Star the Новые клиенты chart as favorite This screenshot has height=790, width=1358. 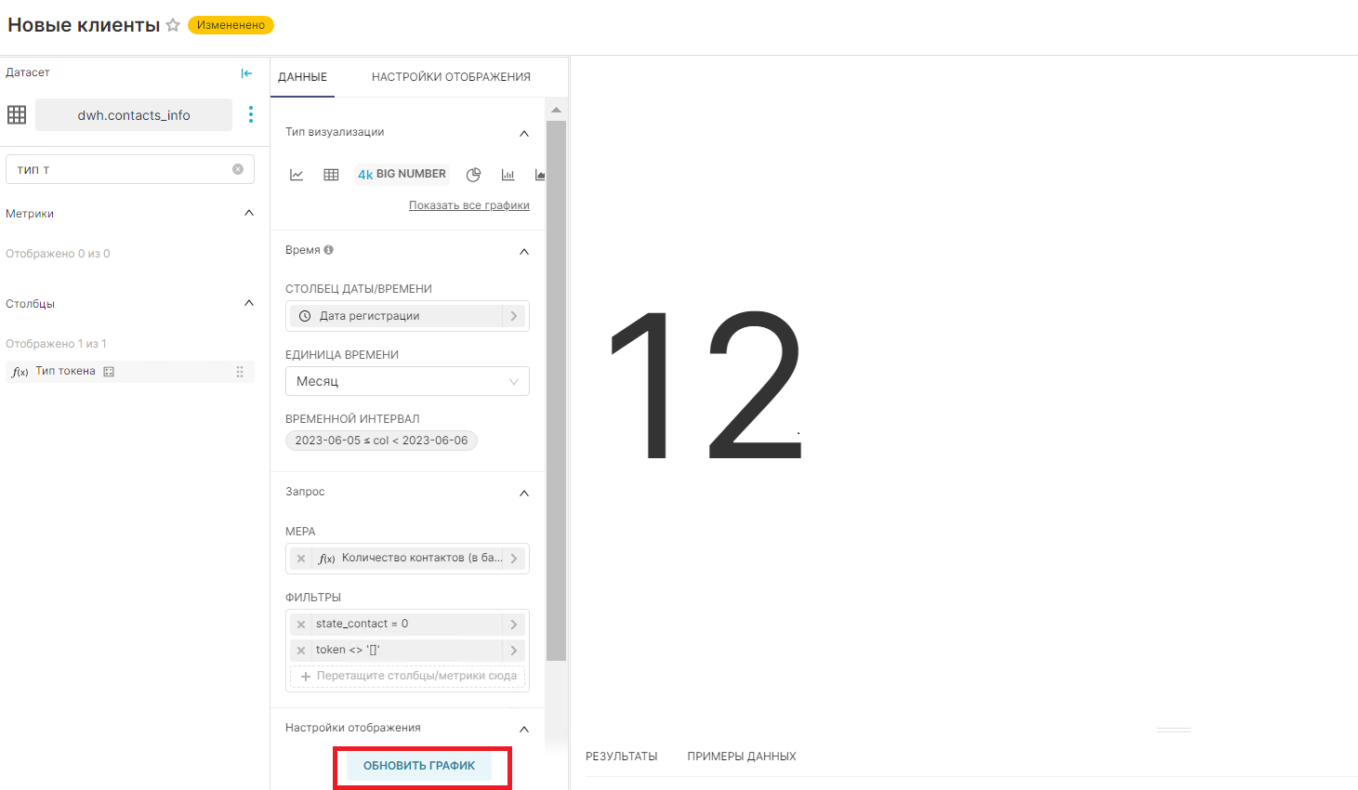(x=173, y=25)
